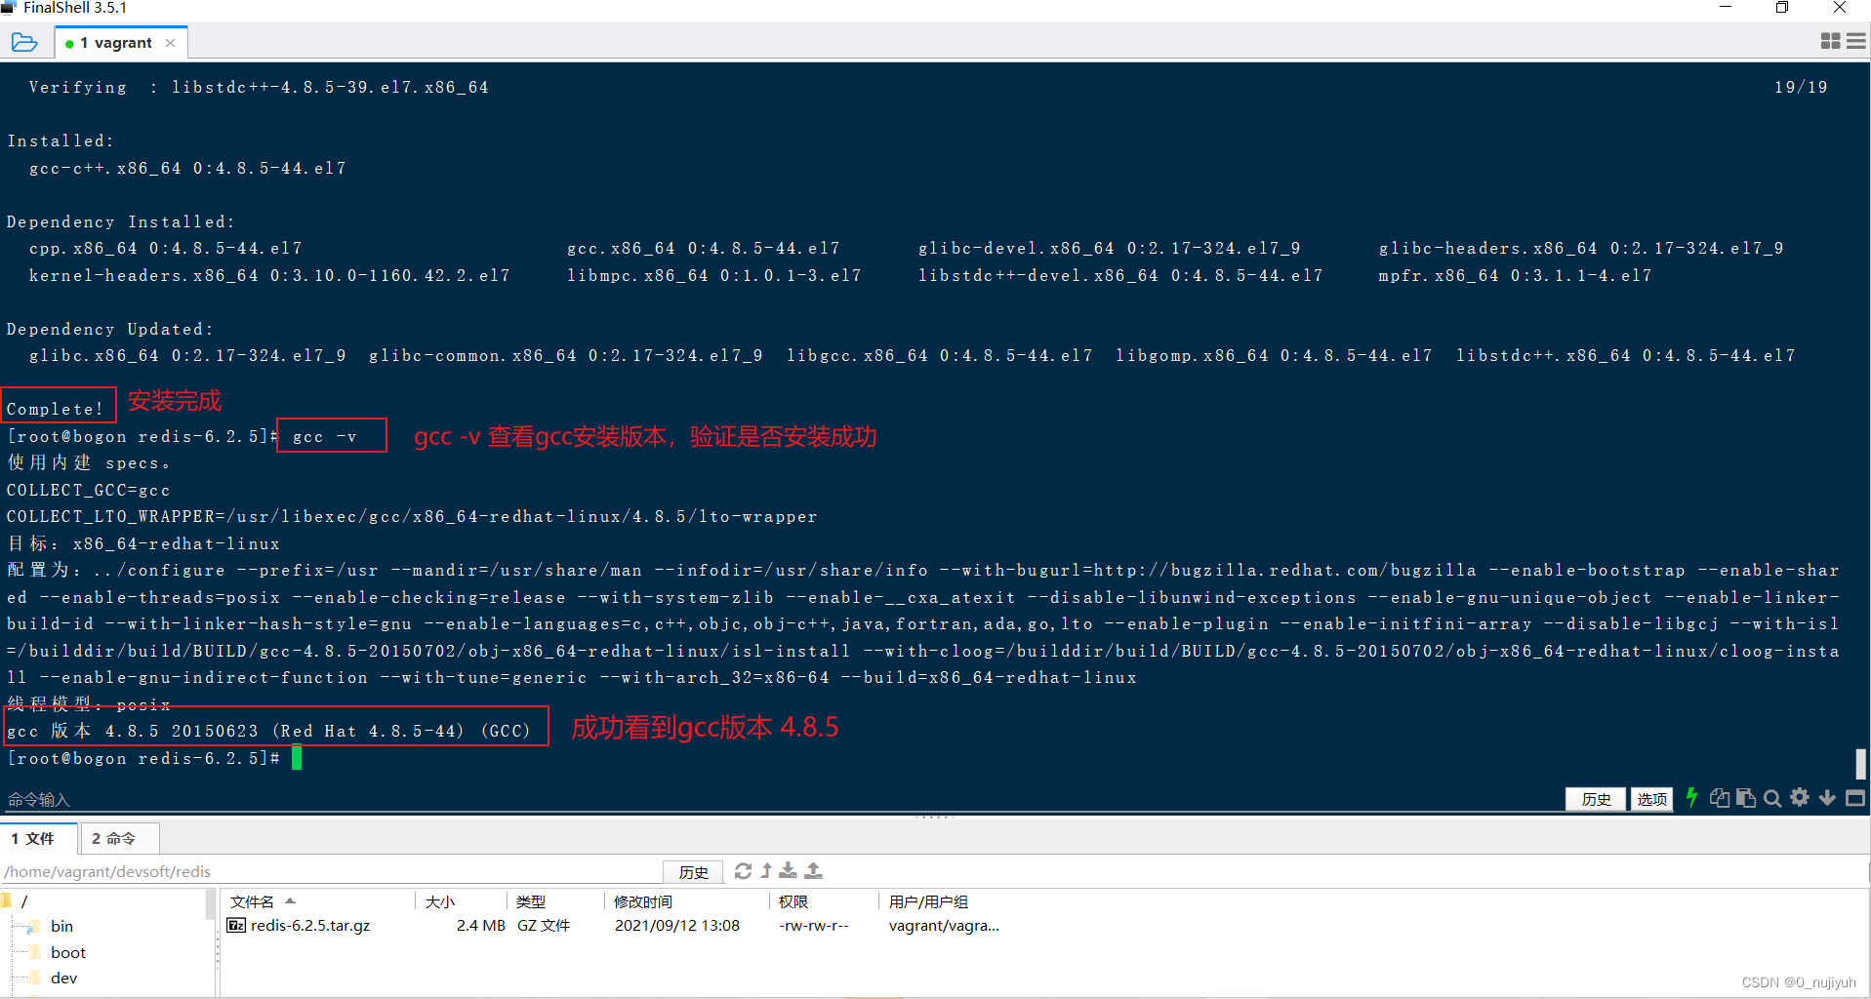Viewport: 1871px width, 999px height.
Task: Close the vagrant session tab
Action: (171, 43)
